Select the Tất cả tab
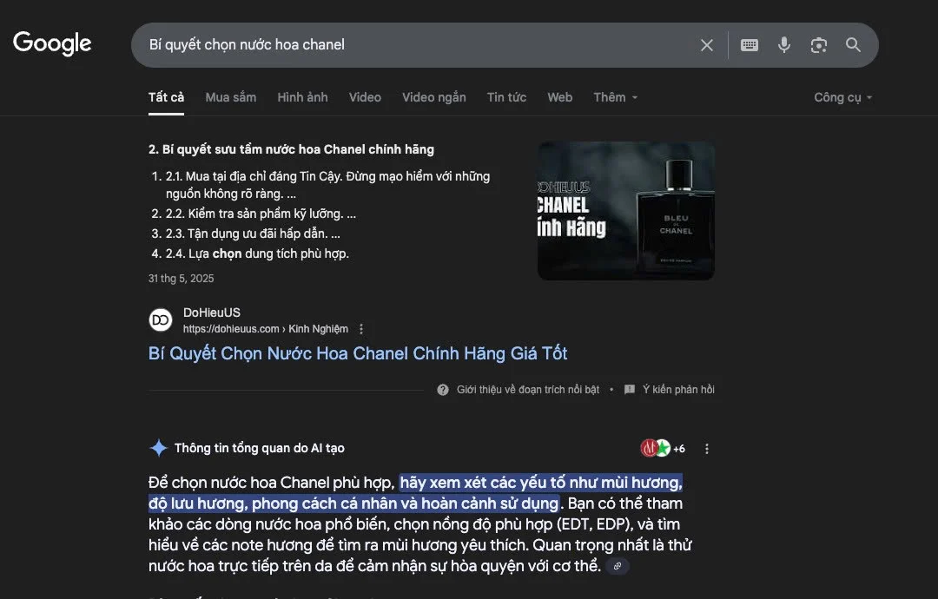 coord(166,97)
